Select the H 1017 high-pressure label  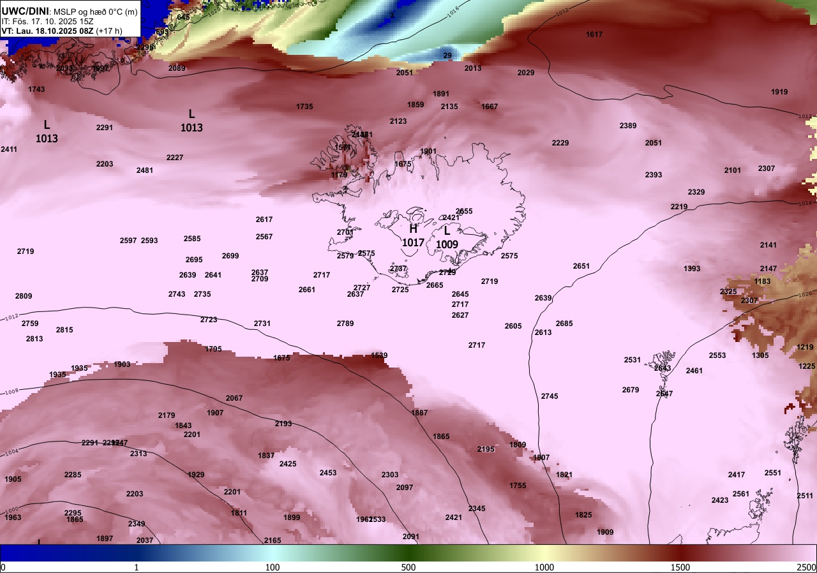(x=413, y=235)
